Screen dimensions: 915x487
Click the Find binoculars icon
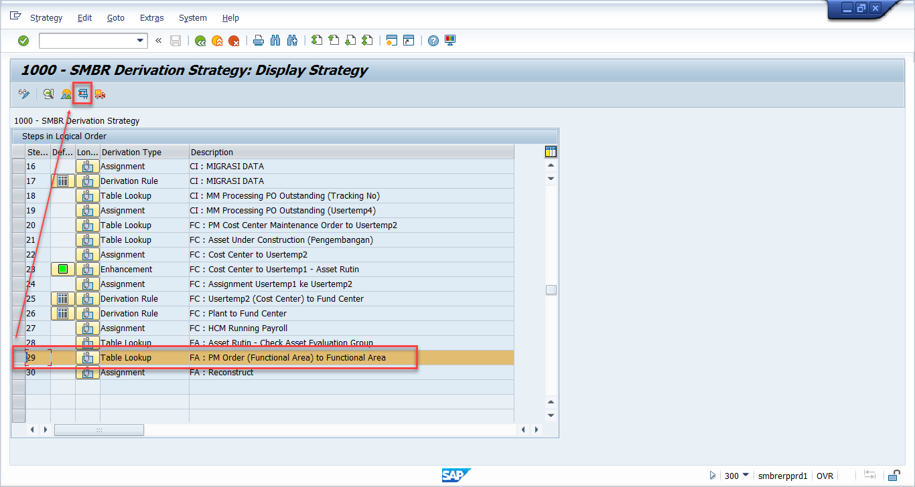tap(275, 41)
